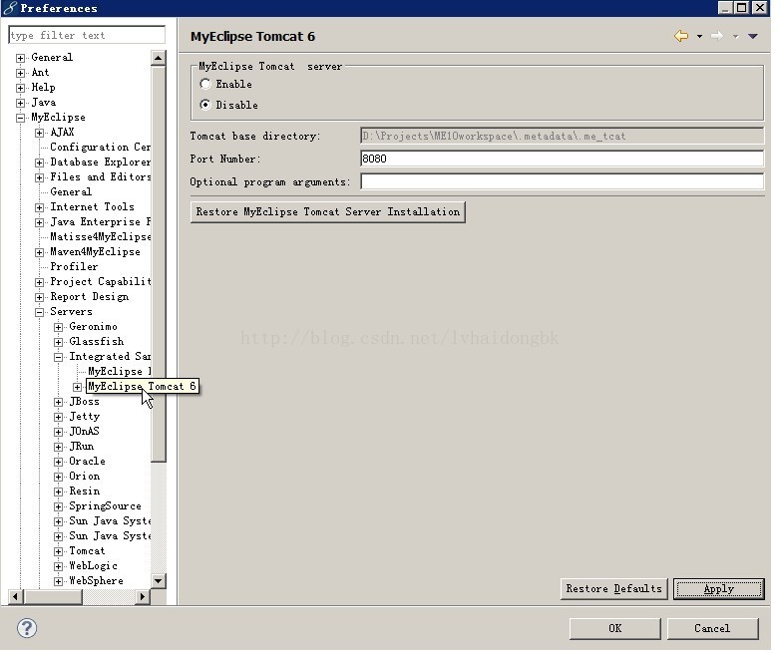Collapse the Integrated Sandbox node
780x655 pixels.
click(x=58, y=357)
